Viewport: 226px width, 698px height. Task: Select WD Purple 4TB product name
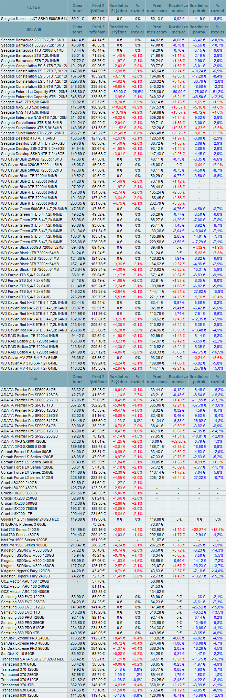pyautogui.click(x=25, y=291)
